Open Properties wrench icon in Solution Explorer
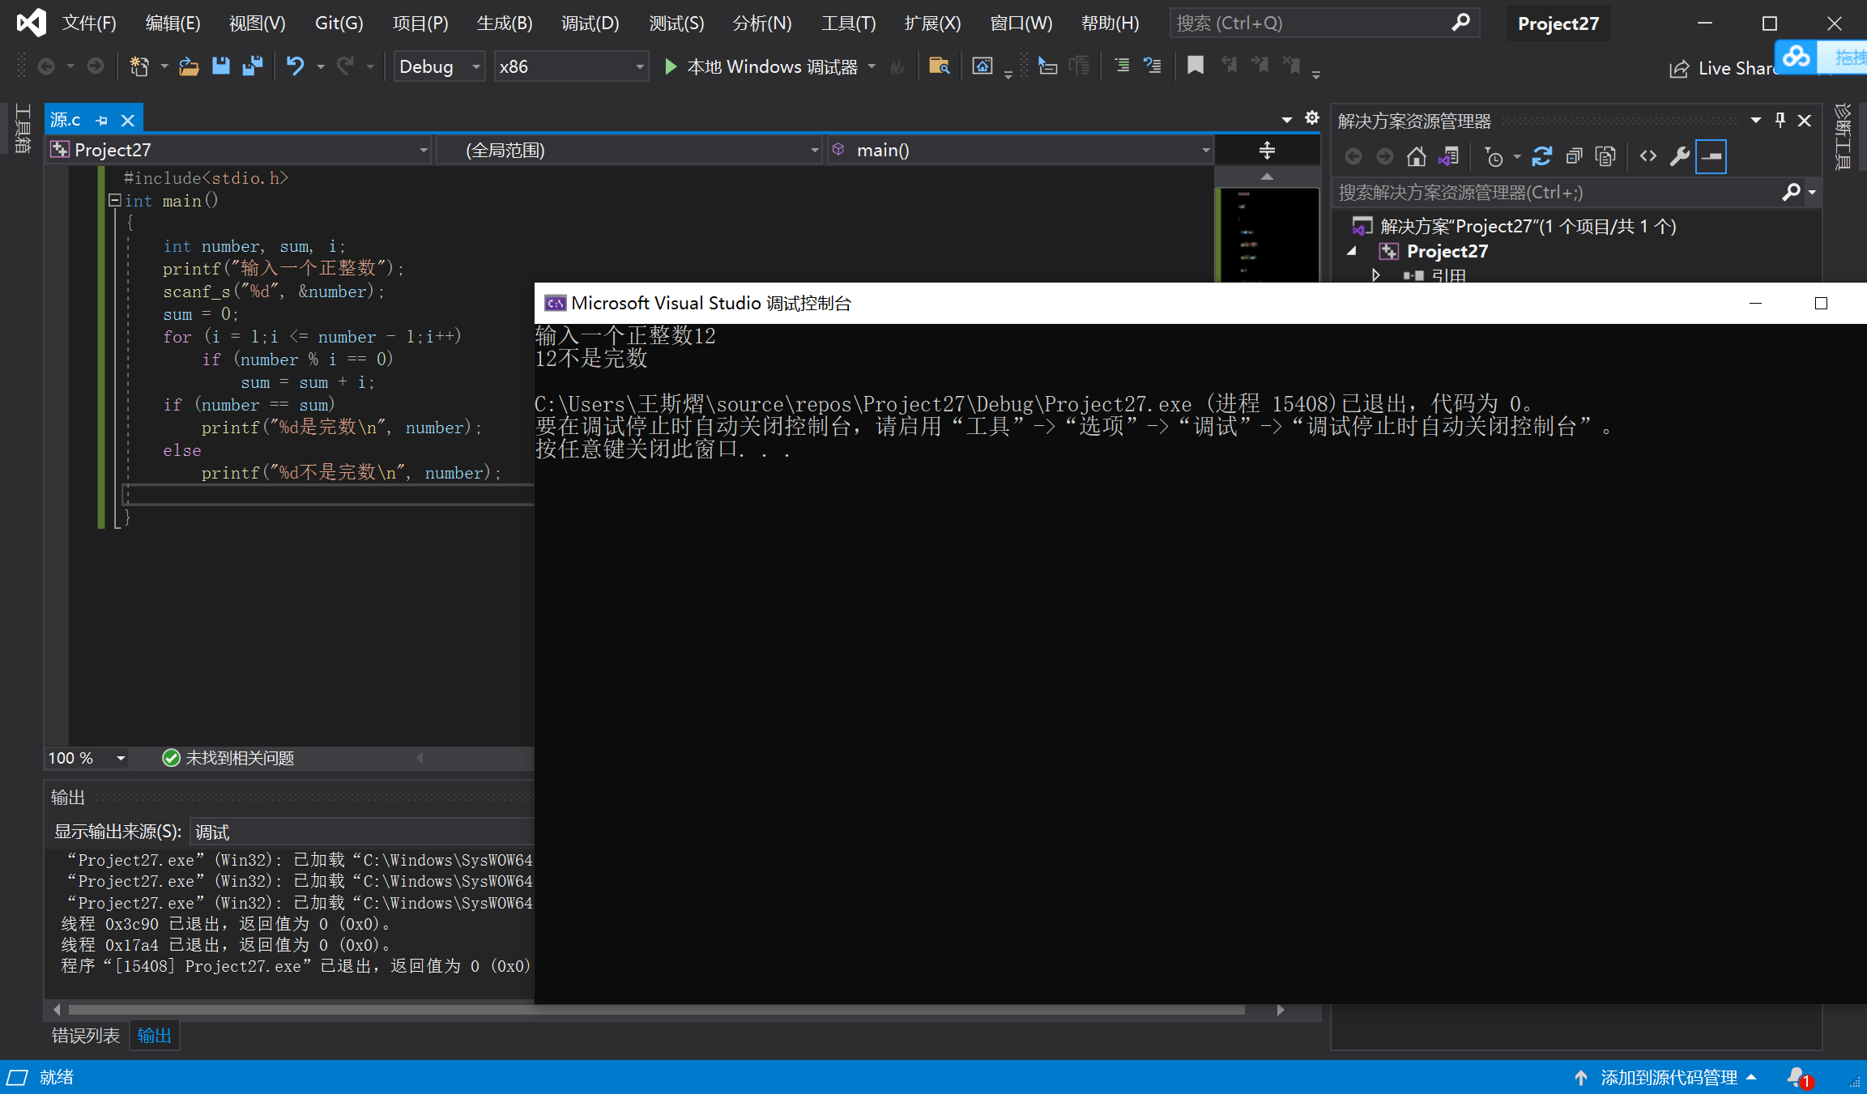The image size is (1867, 1094). point(1679,156)
